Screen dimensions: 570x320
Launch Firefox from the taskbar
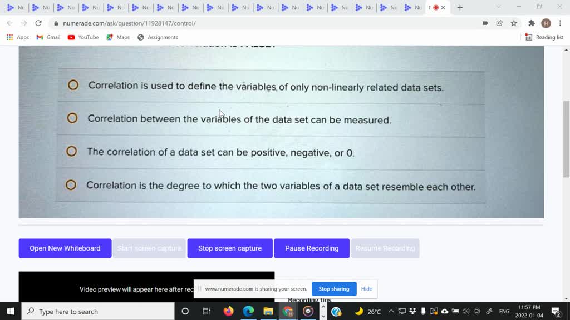point(228,311)
